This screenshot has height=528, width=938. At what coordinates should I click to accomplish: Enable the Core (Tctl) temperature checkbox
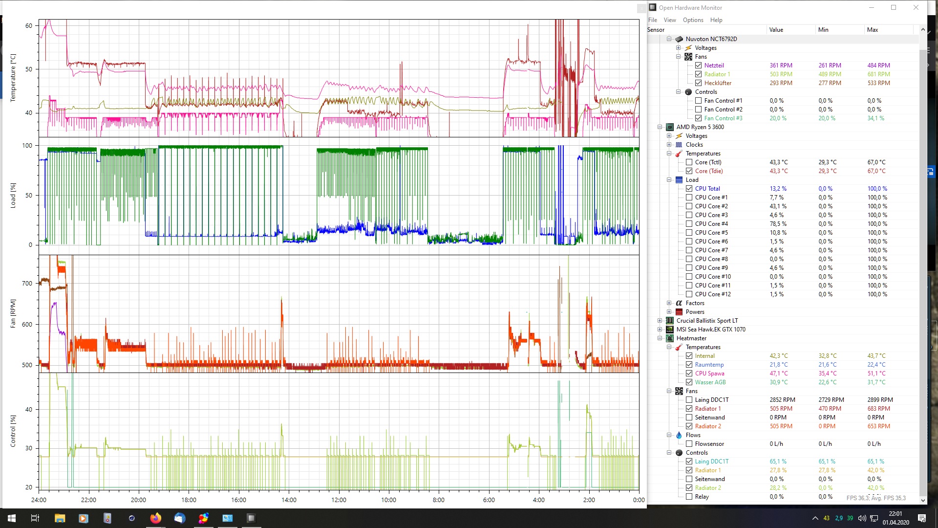click(689, 162)
